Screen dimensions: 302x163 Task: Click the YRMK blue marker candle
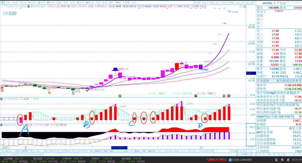[201, 67]
